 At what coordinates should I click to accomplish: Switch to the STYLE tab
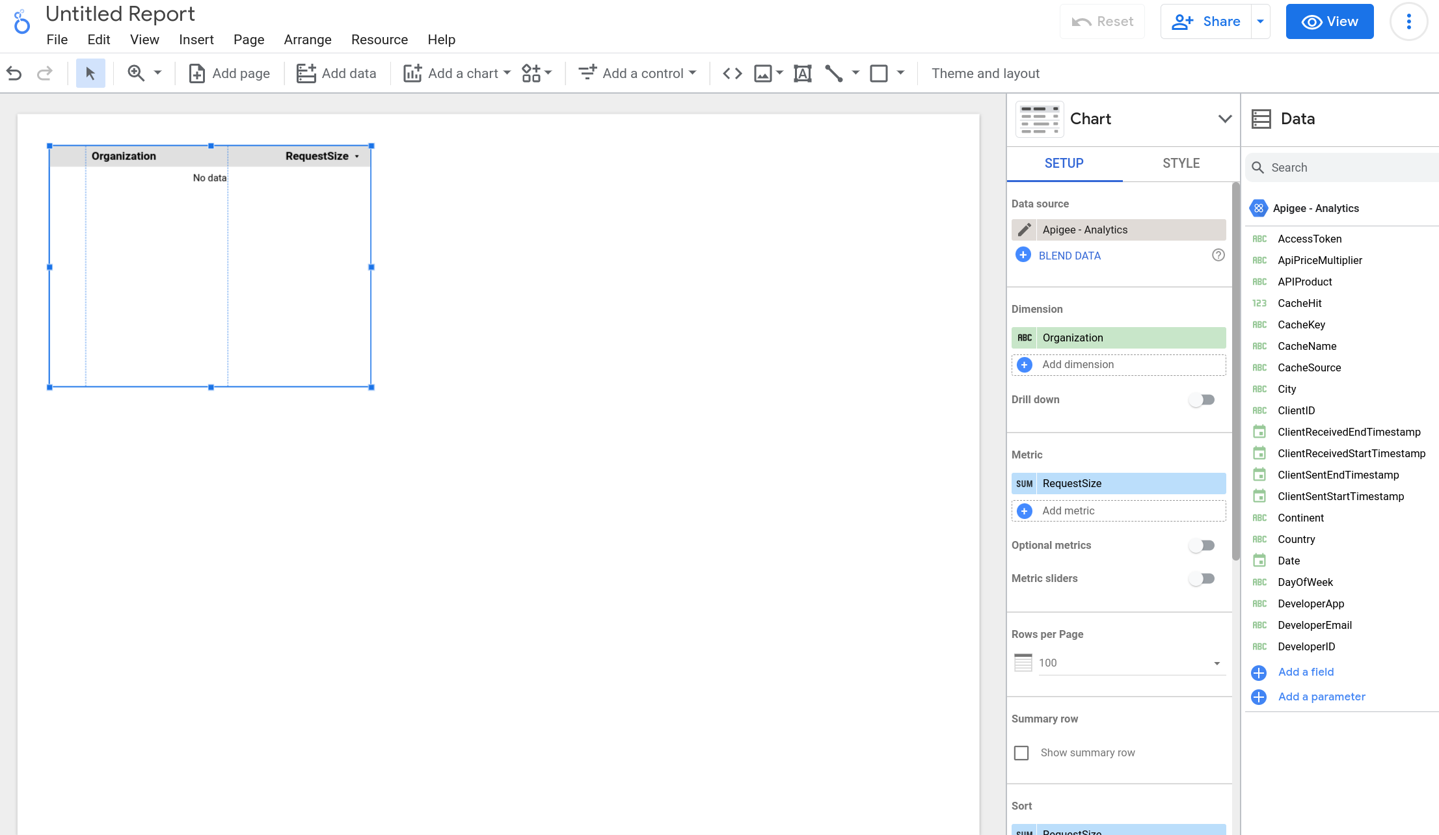tap(1181, 162)
